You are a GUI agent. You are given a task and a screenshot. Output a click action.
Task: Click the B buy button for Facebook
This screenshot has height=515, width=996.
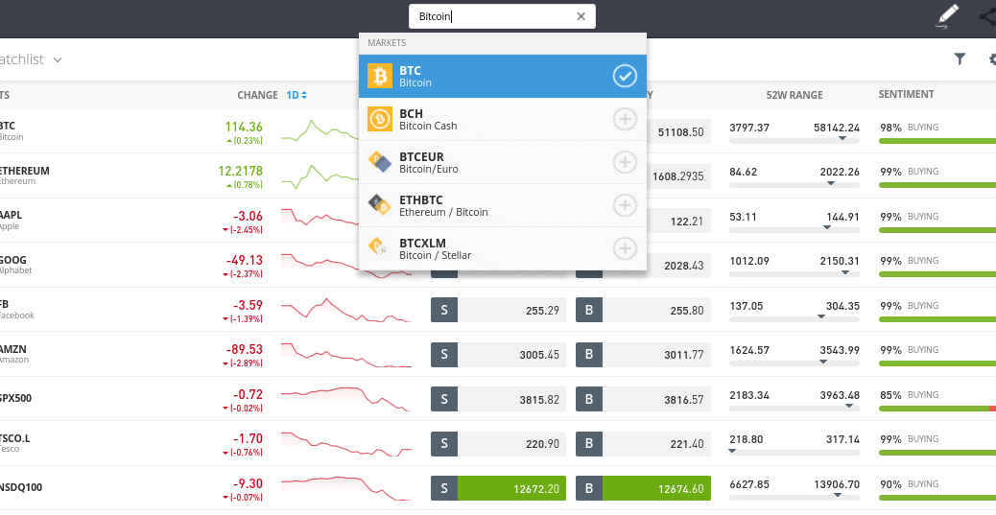(589, 310)
